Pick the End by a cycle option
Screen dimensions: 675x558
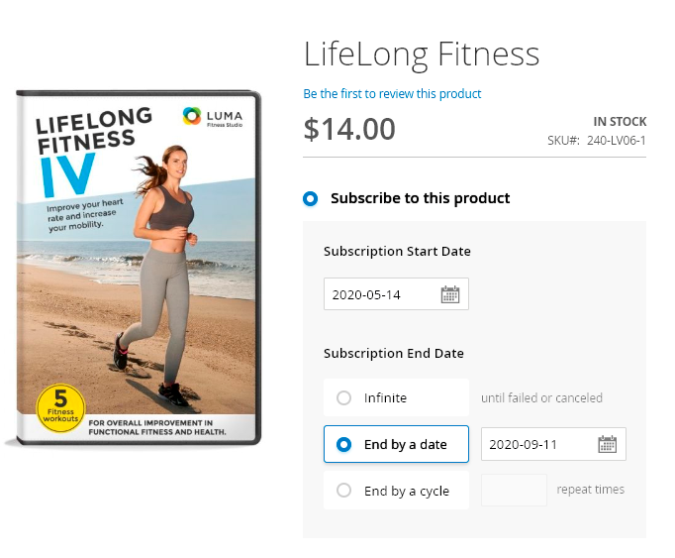click(343, 491)
